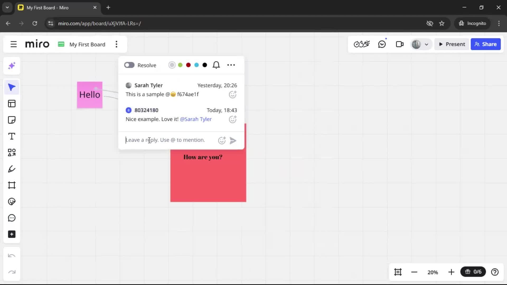Click the Share button
The width and height of the screenshot is (507, 285).
486,44
